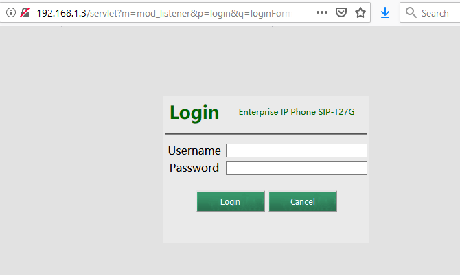Click the Enterprise IP Phone SIP-T27G text
The height and width of the screenshot is (275, 460).
297,112
